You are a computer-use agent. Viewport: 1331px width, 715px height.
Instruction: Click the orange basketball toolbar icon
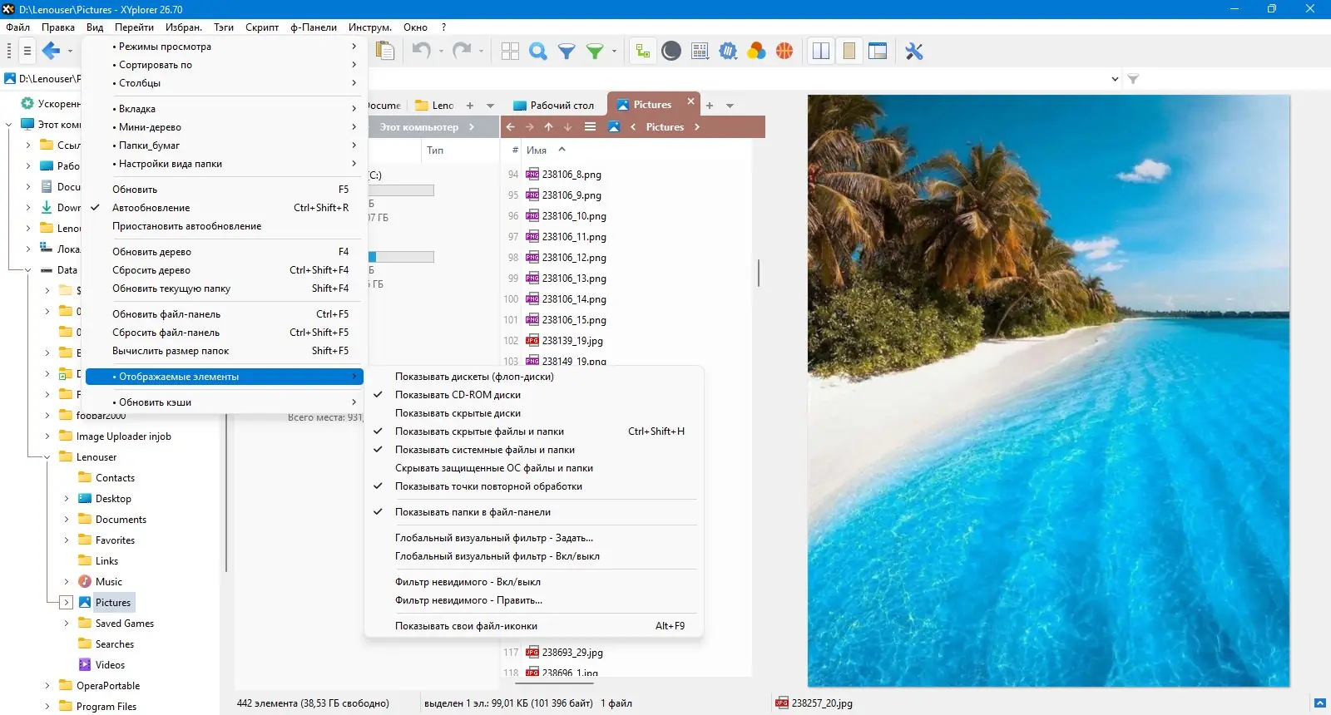784,51
